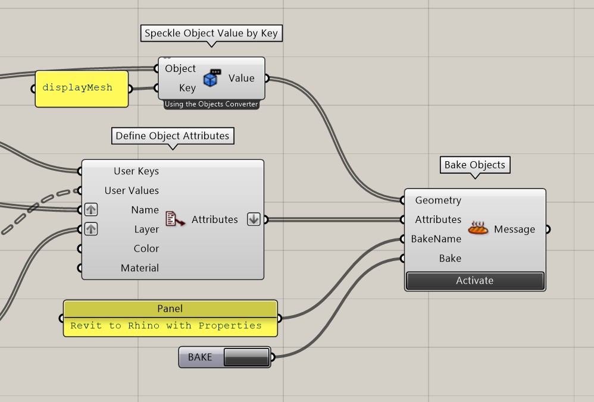Select the Speckle Object Value by Key name tag

(x=211, y=33)
